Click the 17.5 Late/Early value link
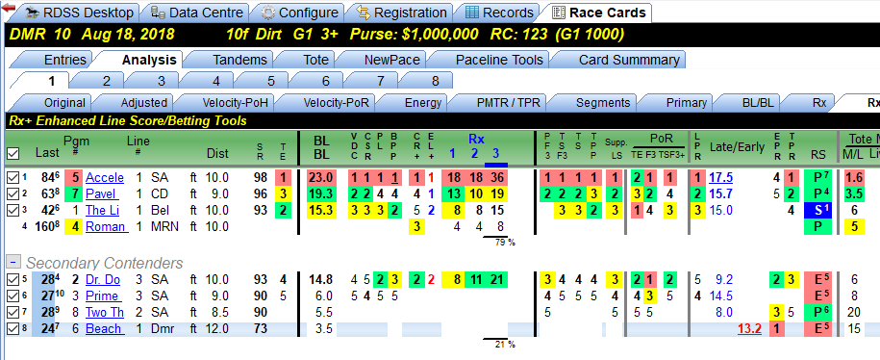 coord(721,178)
